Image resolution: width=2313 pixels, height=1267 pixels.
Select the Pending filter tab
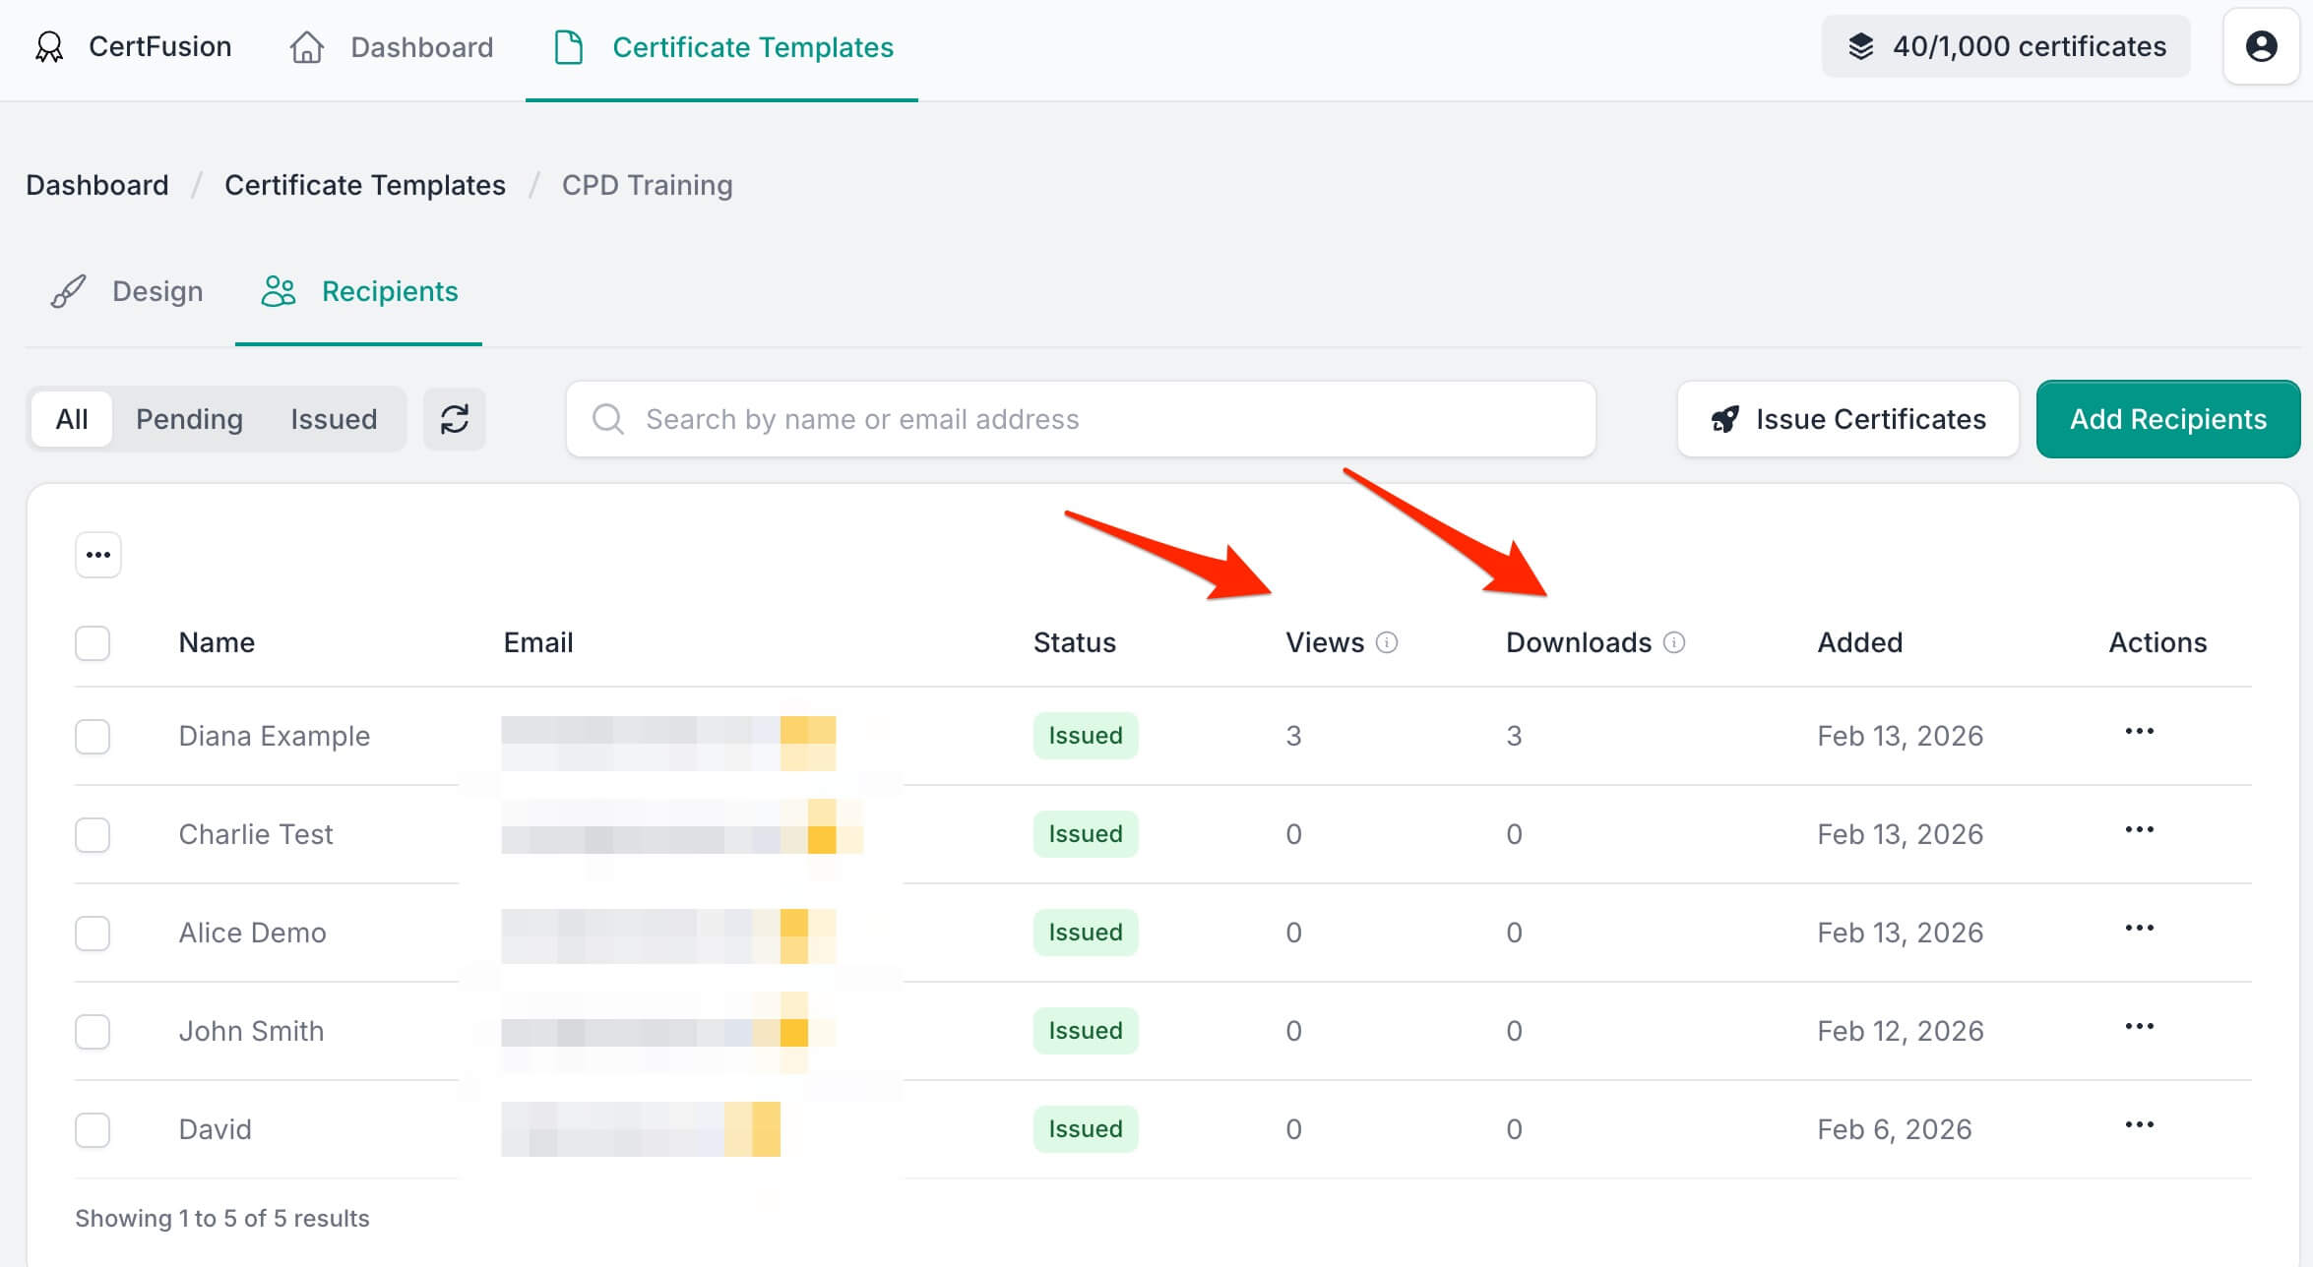click(189, 418)
